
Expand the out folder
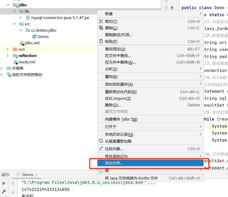8,49
